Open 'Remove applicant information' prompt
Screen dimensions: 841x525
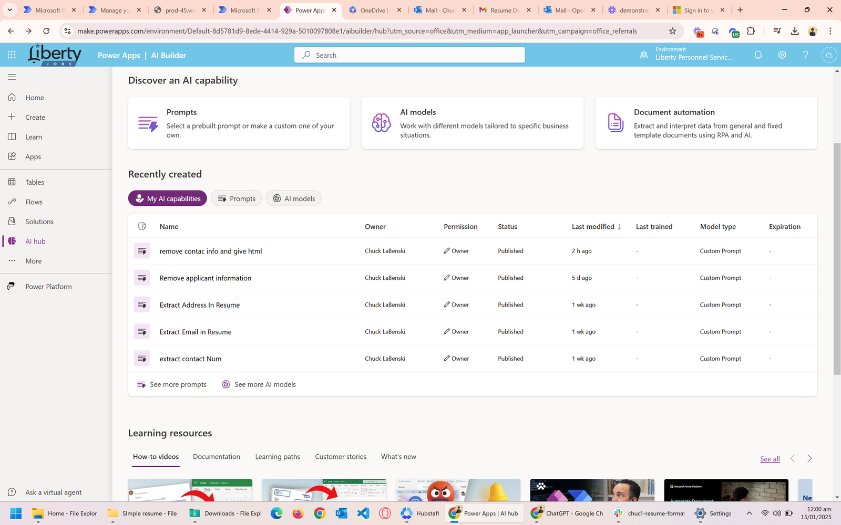[206, 278]
